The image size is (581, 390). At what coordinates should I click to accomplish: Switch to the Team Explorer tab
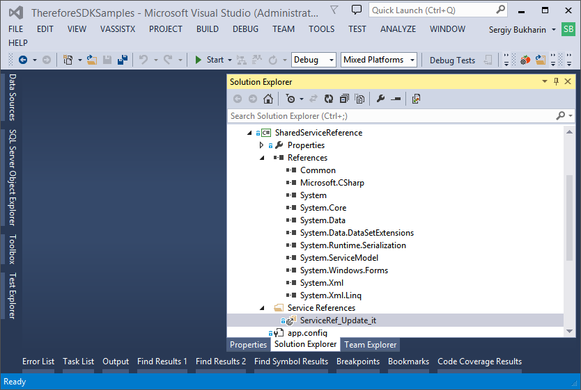(x=370, y=345)
